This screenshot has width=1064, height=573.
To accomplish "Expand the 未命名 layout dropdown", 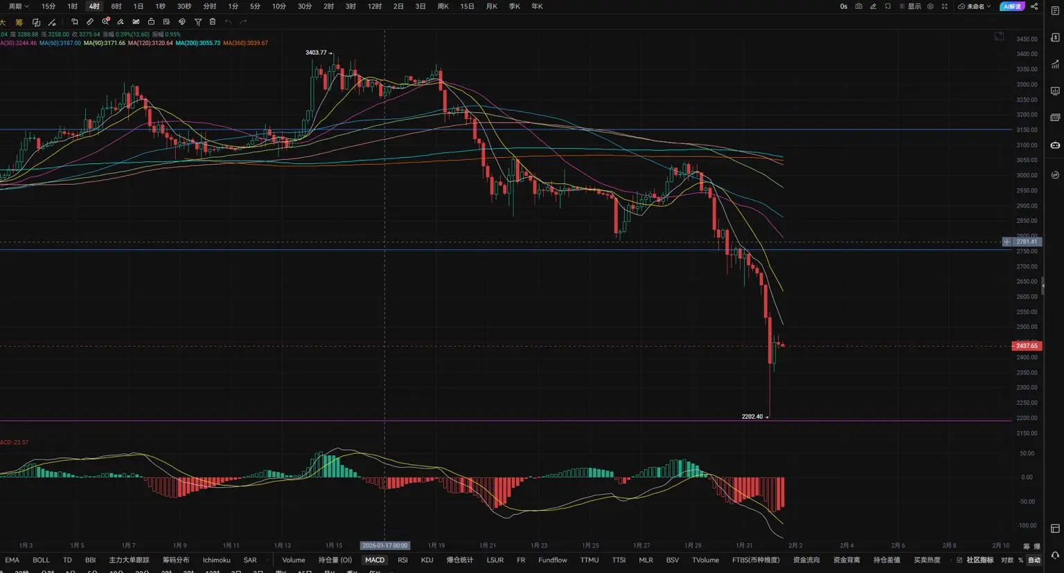I will click(x=975, y=6).
